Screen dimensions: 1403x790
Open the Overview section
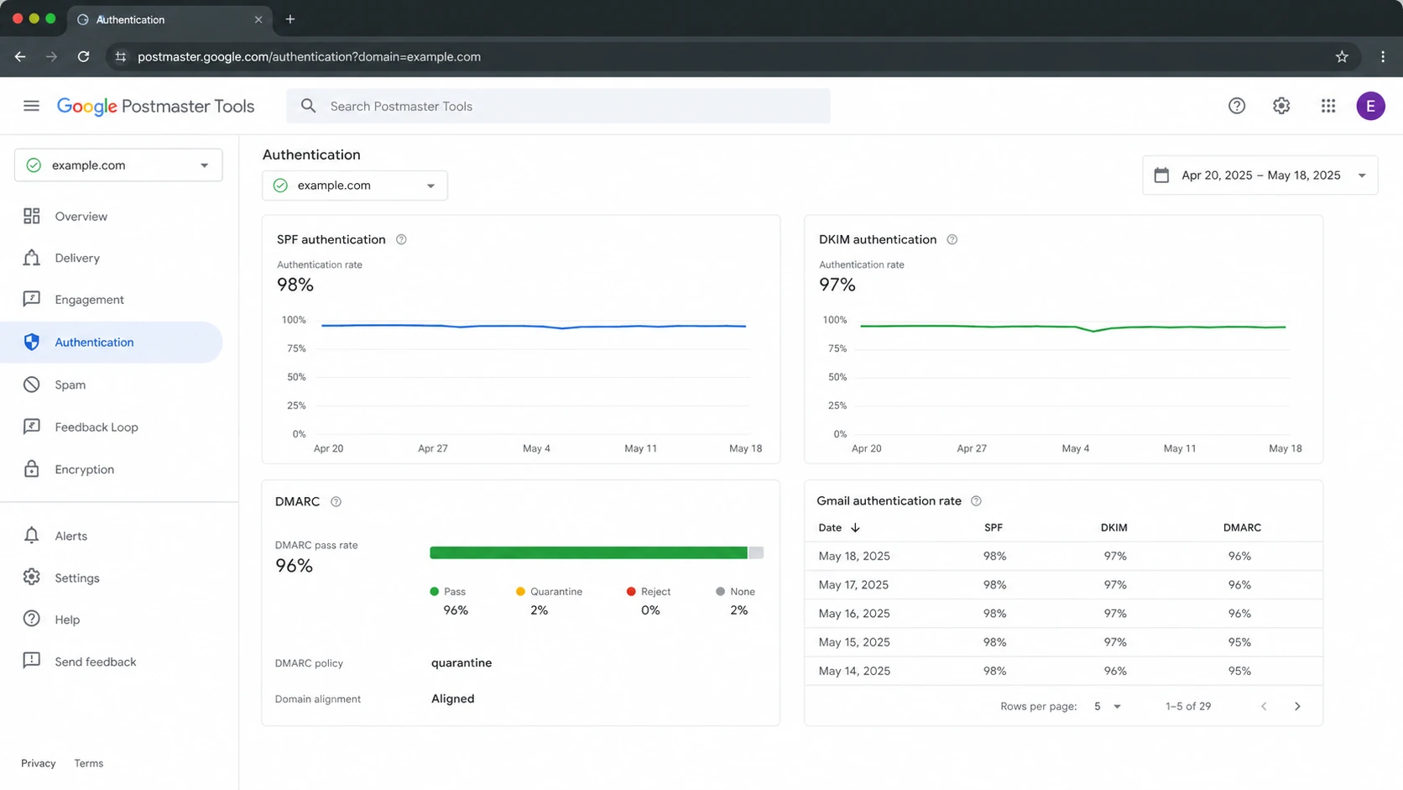tap(81, 216)
